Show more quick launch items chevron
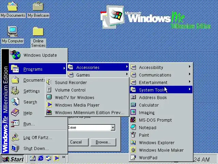Image resolution: width=218 pixels, height=164 pixels. pos(64,157)
